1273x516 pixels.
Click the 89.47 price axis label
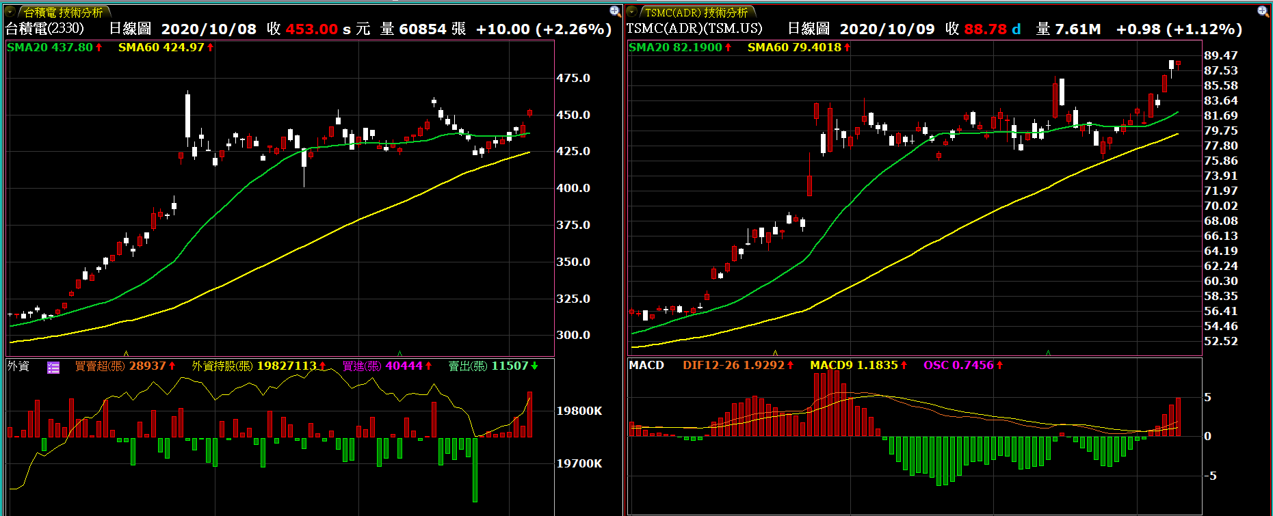1221,55
